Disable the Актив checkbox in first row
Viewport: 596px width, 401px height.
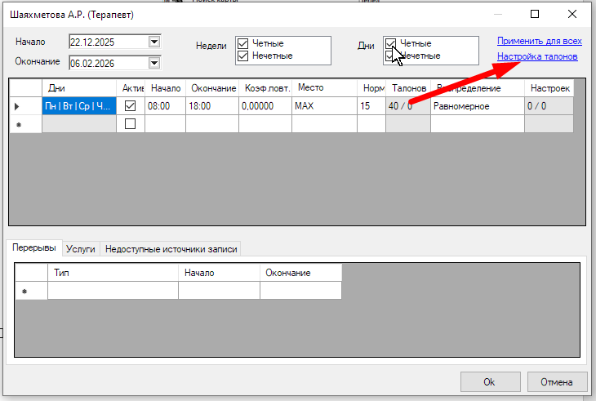click(130, 106)
